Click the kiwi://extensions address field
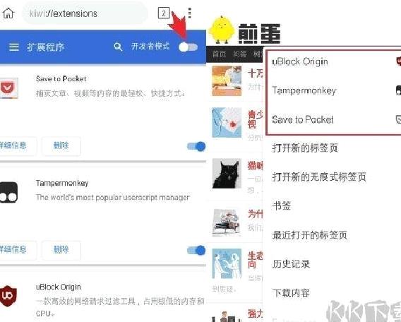This screenshot has width=401, height=322. pyautogui.click(x=85, y=13)
